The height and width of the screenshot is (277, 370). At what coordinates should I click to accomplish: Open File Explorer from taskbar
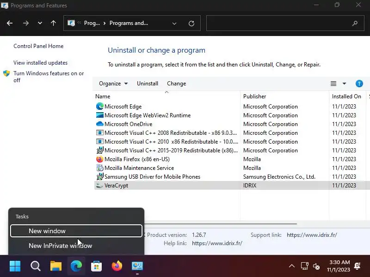[x=56, y=266]
